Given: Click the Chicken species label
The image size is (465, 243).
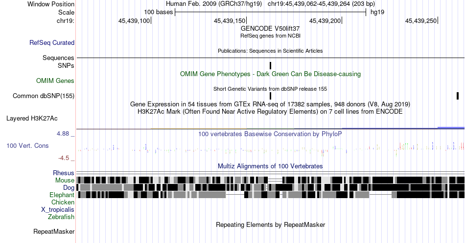Looking at the screenshot, I should (63, 202).
